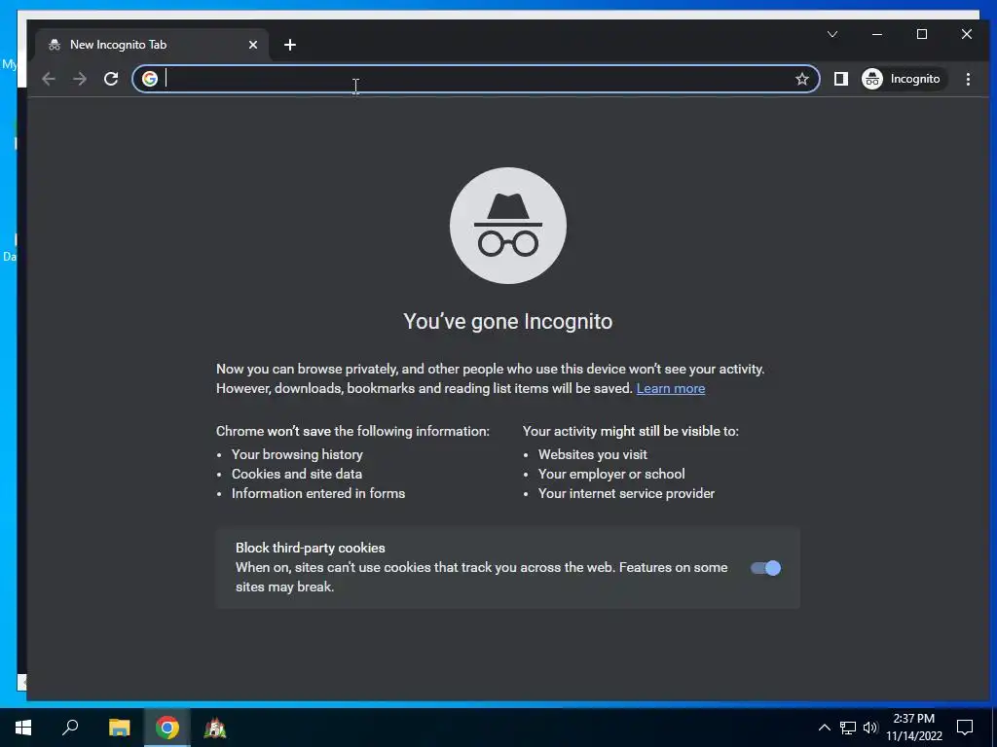The image size is (997, 747).
Task: Show hidden system tray icons
Action: (x=824, y=728)
